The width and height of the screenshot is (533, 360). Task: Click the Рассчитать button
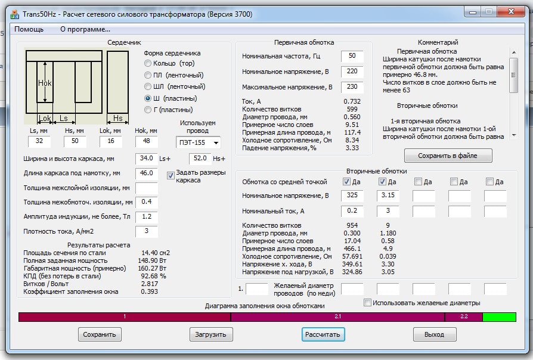(323, 334)
